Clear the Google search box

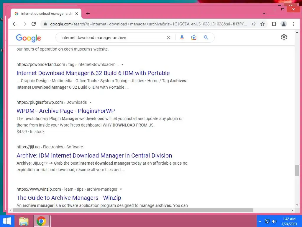[168, 38]
